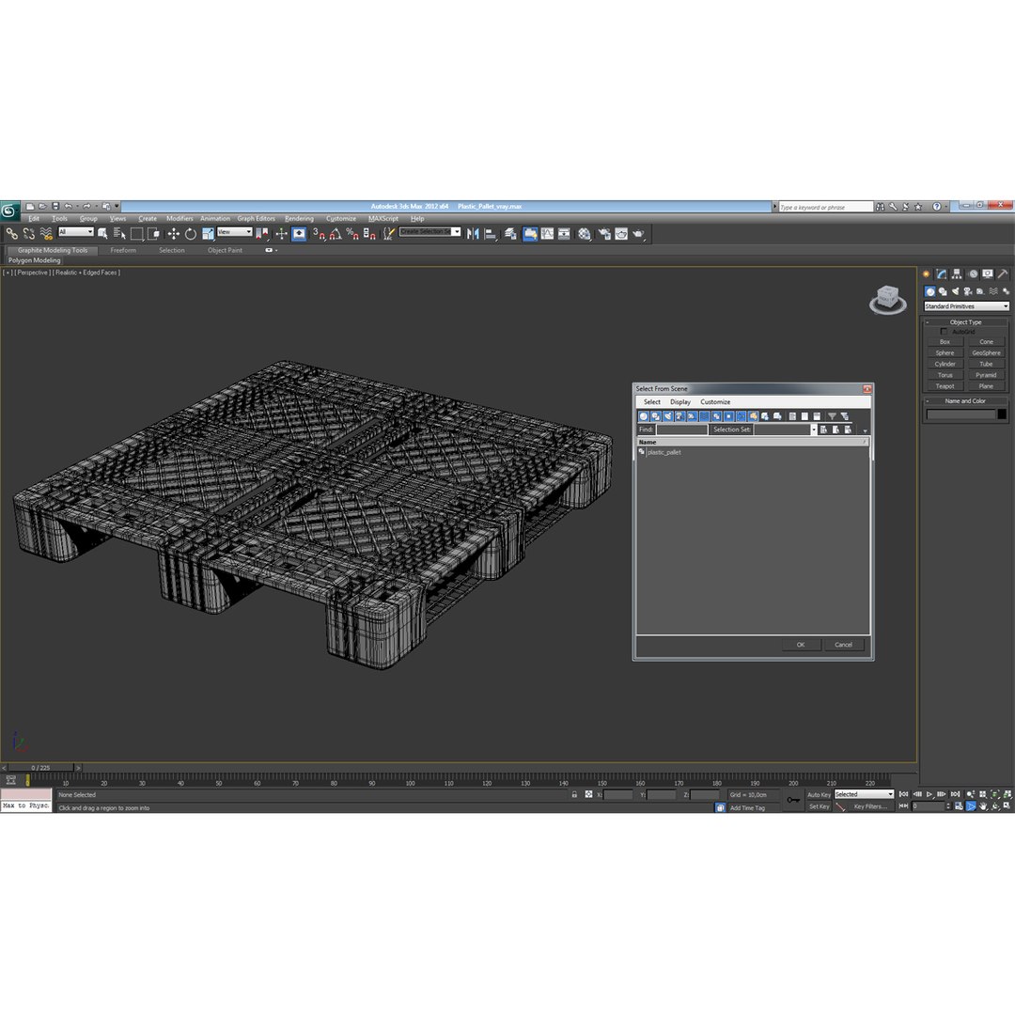Activate the Select and Rotate tool

pyautogui.click(x=190, y=234)
